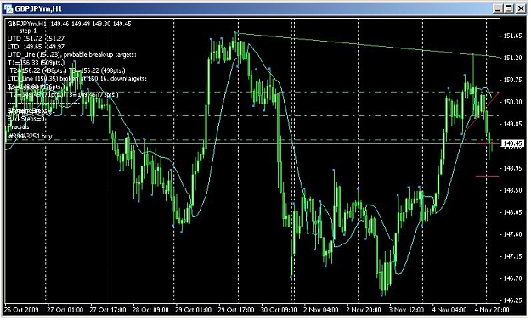The image size is (531, 320).
Task: Click the highlighted current price label 149.45
Action: click(x=513, y=143)
